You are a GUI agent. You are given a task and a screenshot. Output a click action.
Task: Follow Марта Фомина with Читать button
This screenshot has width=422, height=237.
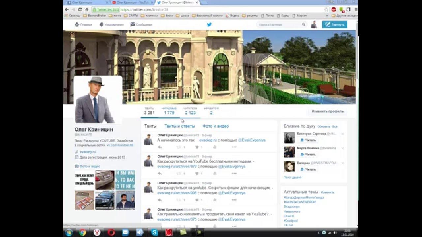[x=308, y=154]
